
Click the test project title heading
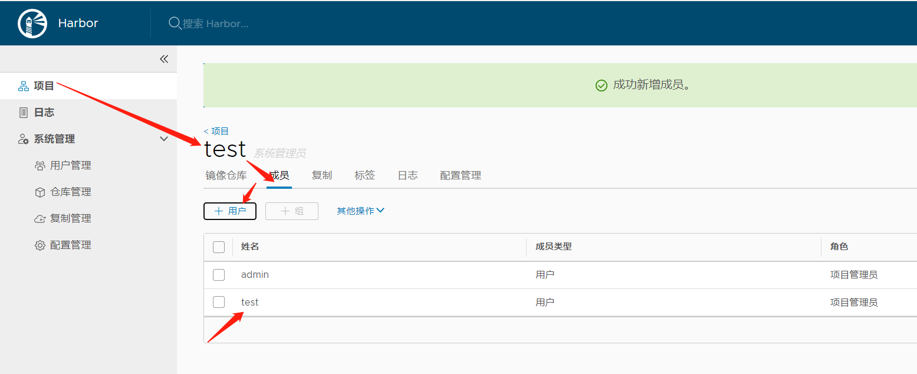(x=225, y=149)
